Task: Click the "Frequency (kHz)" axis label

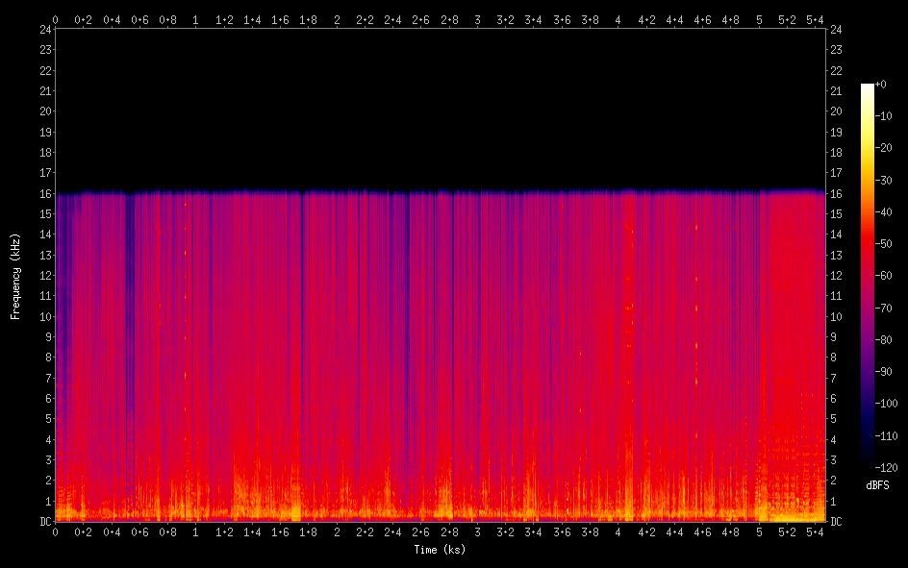Action: [x=15, y=276]
